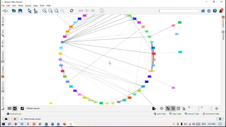Open the Help menu
Image resolution: width=226 pixels, height=127 pixels.
(48, 6)
